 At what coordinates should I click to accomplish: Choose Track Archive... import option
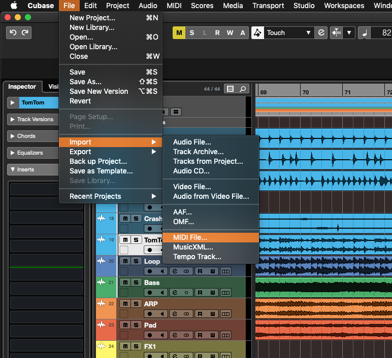[x=211, y=152]
